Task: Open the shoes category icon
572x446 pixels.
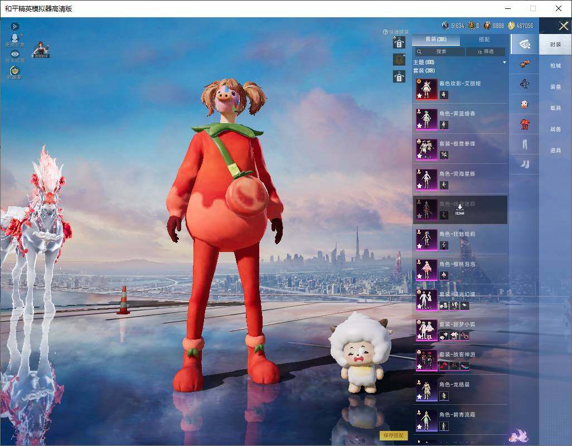Action: (x=525, y=164)
